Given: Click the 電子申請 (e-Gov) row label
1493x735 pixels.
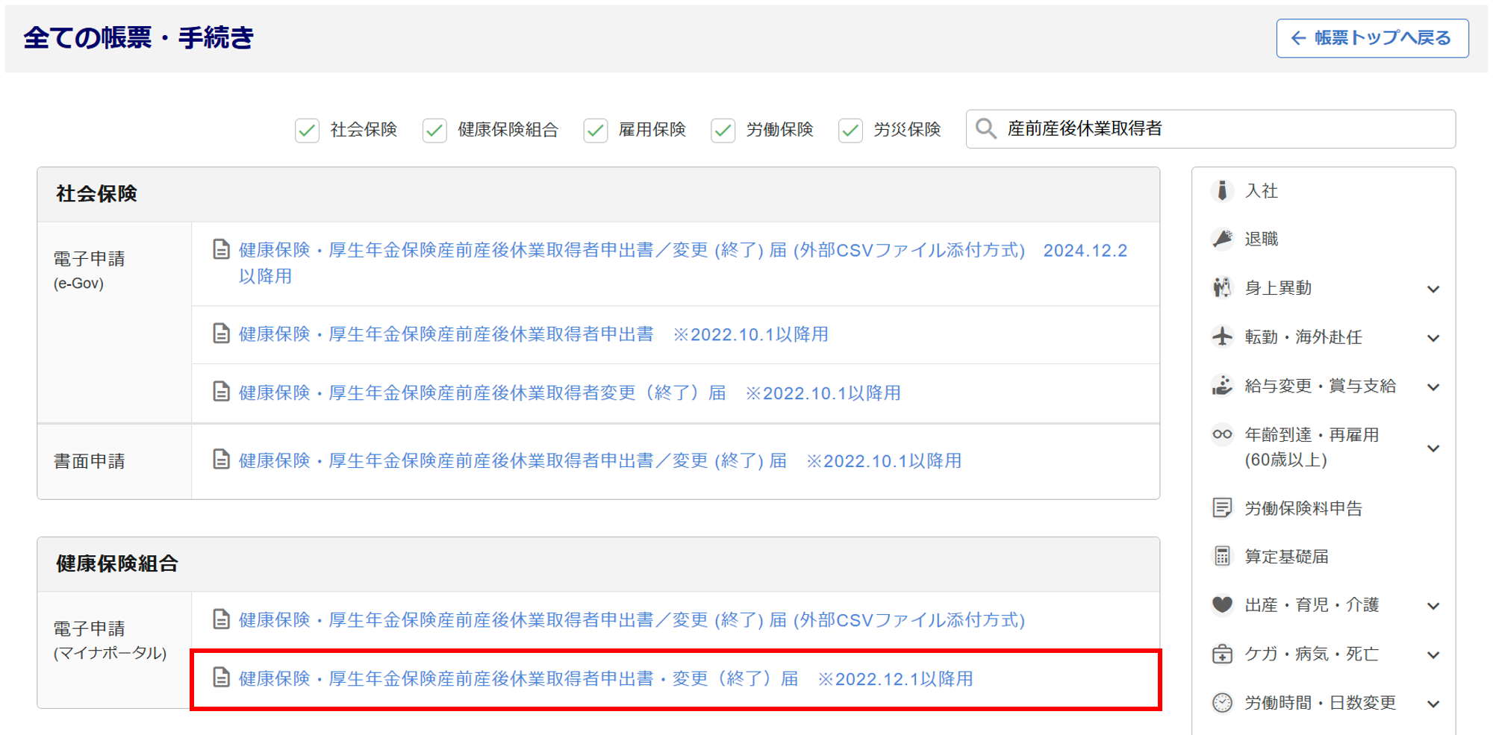Looking at the screenshot, I should tap(89, 269).
